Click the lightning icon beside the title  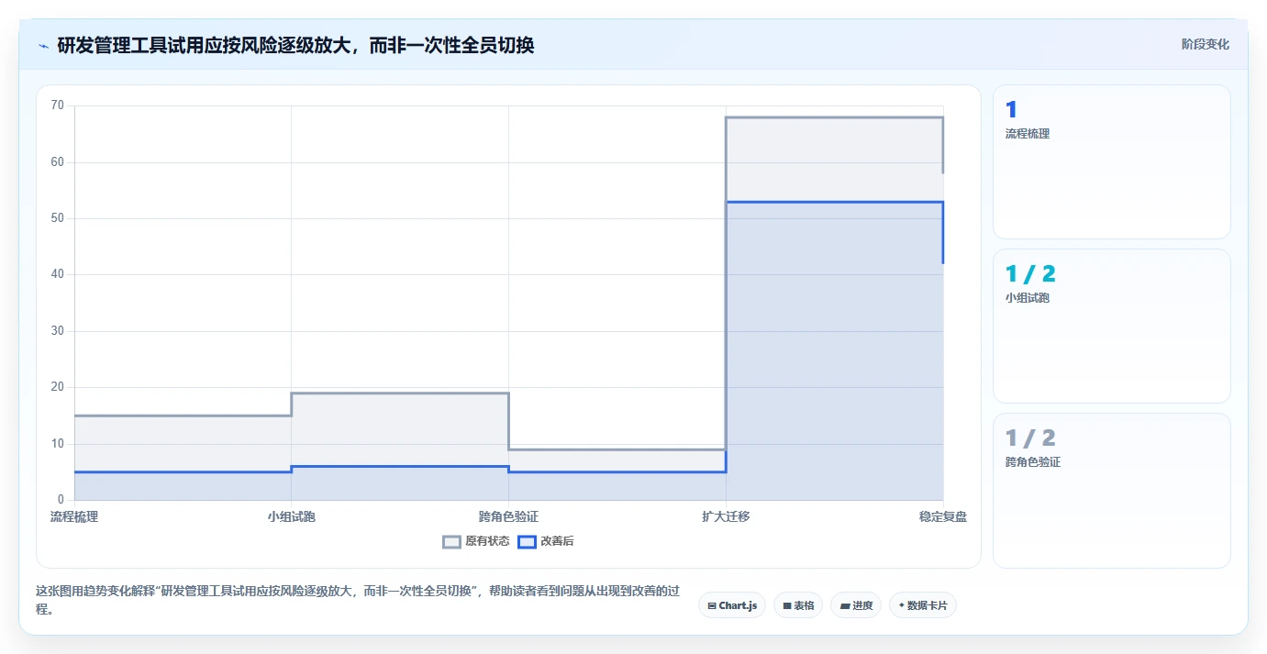point(43,45)
